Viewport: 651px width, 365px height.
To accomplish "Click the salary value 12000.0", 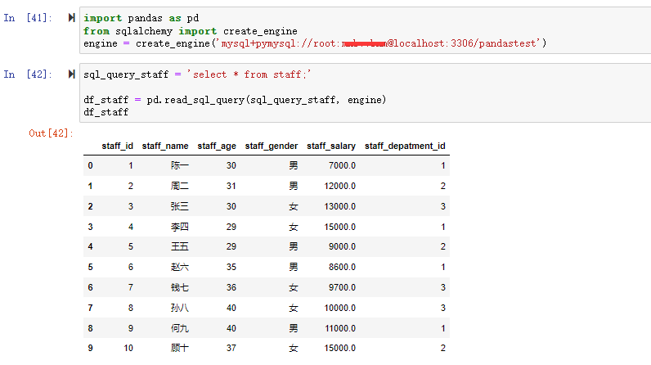I will pos(340,186).
